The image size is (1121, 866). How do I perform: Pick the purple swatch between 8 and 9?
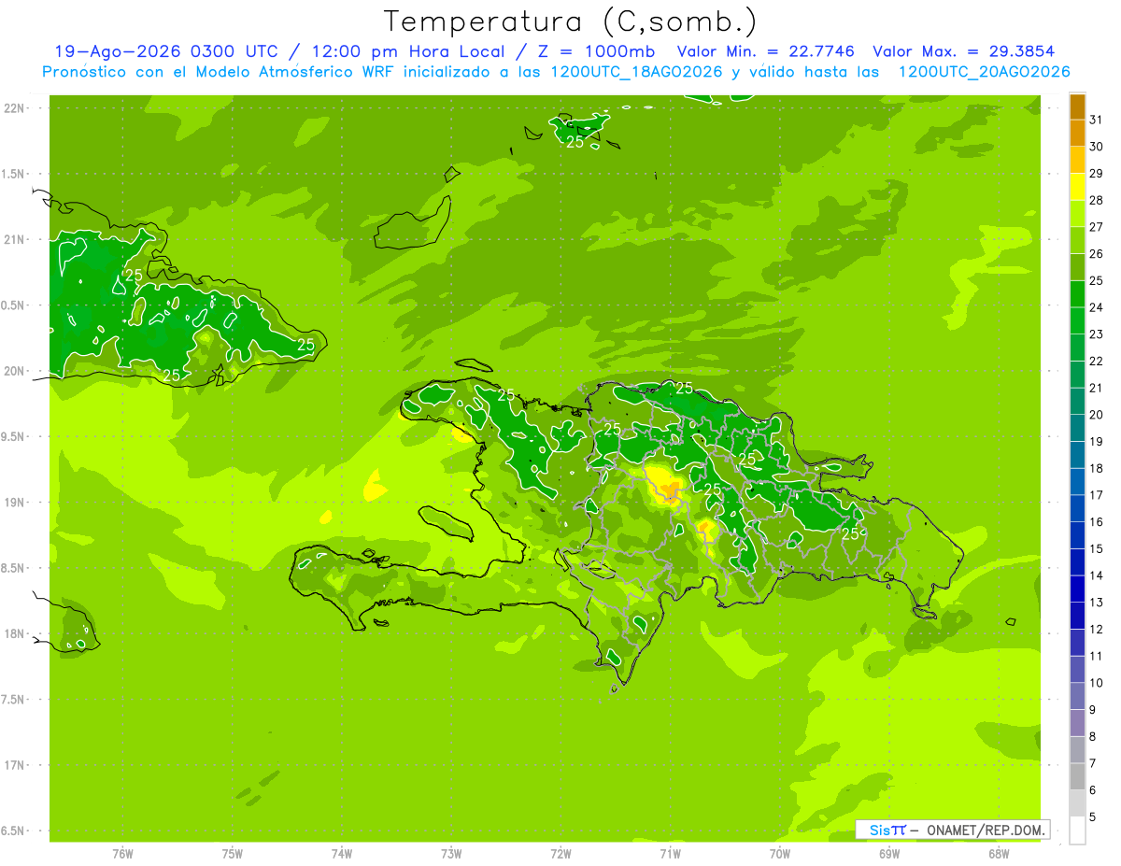pos(1077,723)
